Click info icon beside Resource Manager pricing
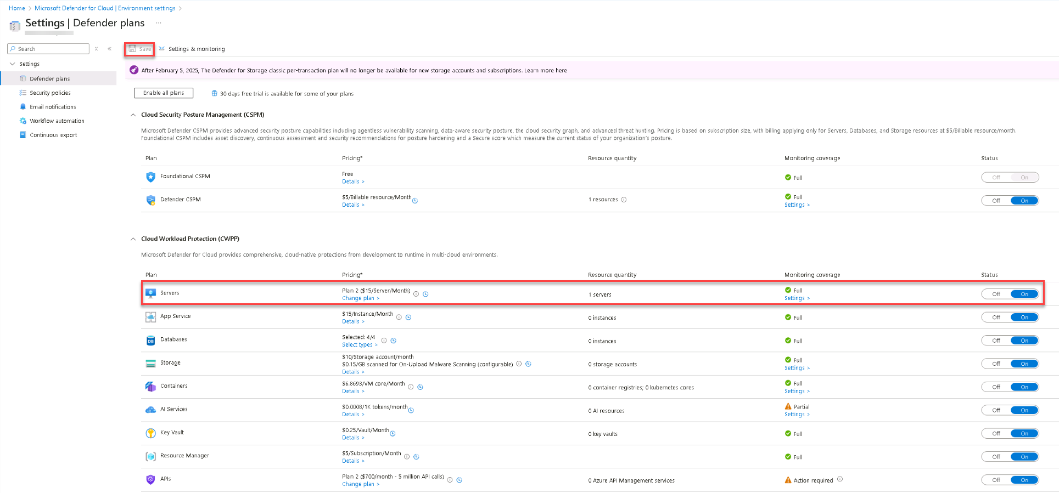The width and height of the screenshot is (1059, 493). tap(407, 456)
